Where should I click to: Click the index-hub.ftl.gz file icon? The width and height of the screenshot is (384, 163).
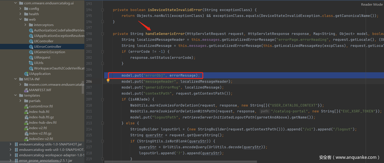click(26, 117)
